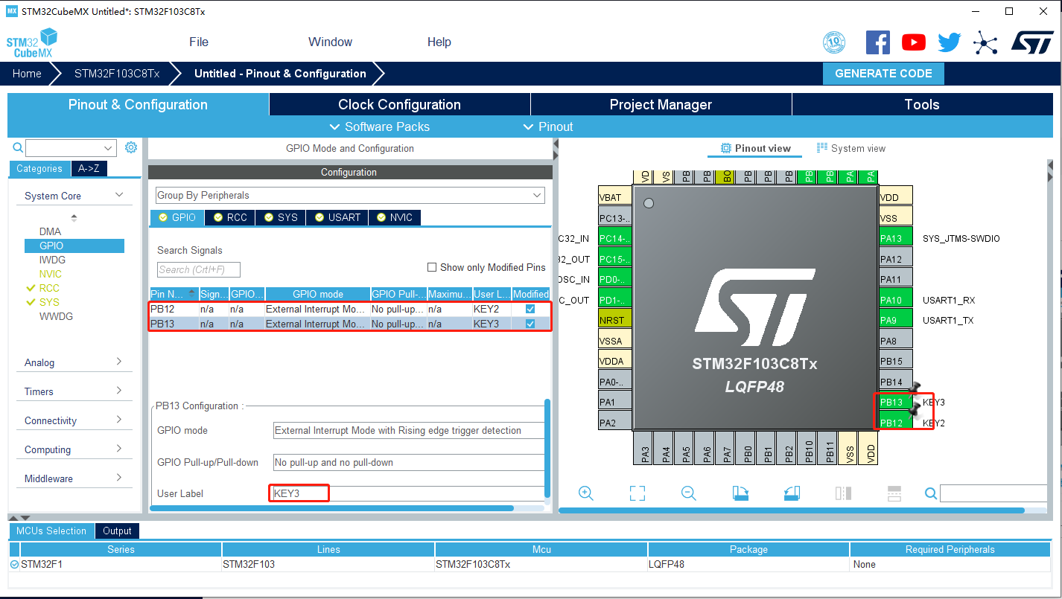This screenshot has height=599, width=1062.
Task: Switch to Clock Configuration tab
Action: [x=399, y=104]
